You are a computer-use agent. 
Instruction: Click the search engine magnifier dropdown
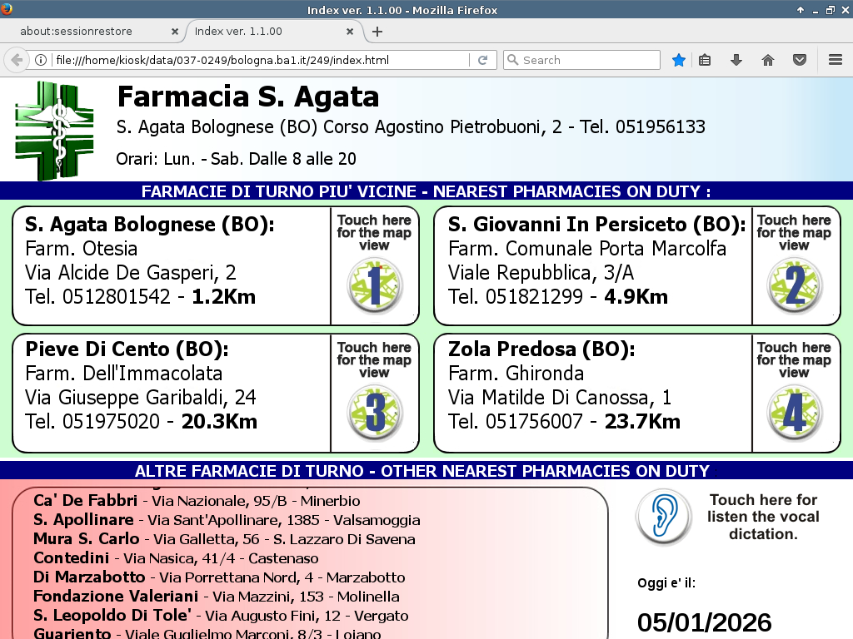point(513,60)
